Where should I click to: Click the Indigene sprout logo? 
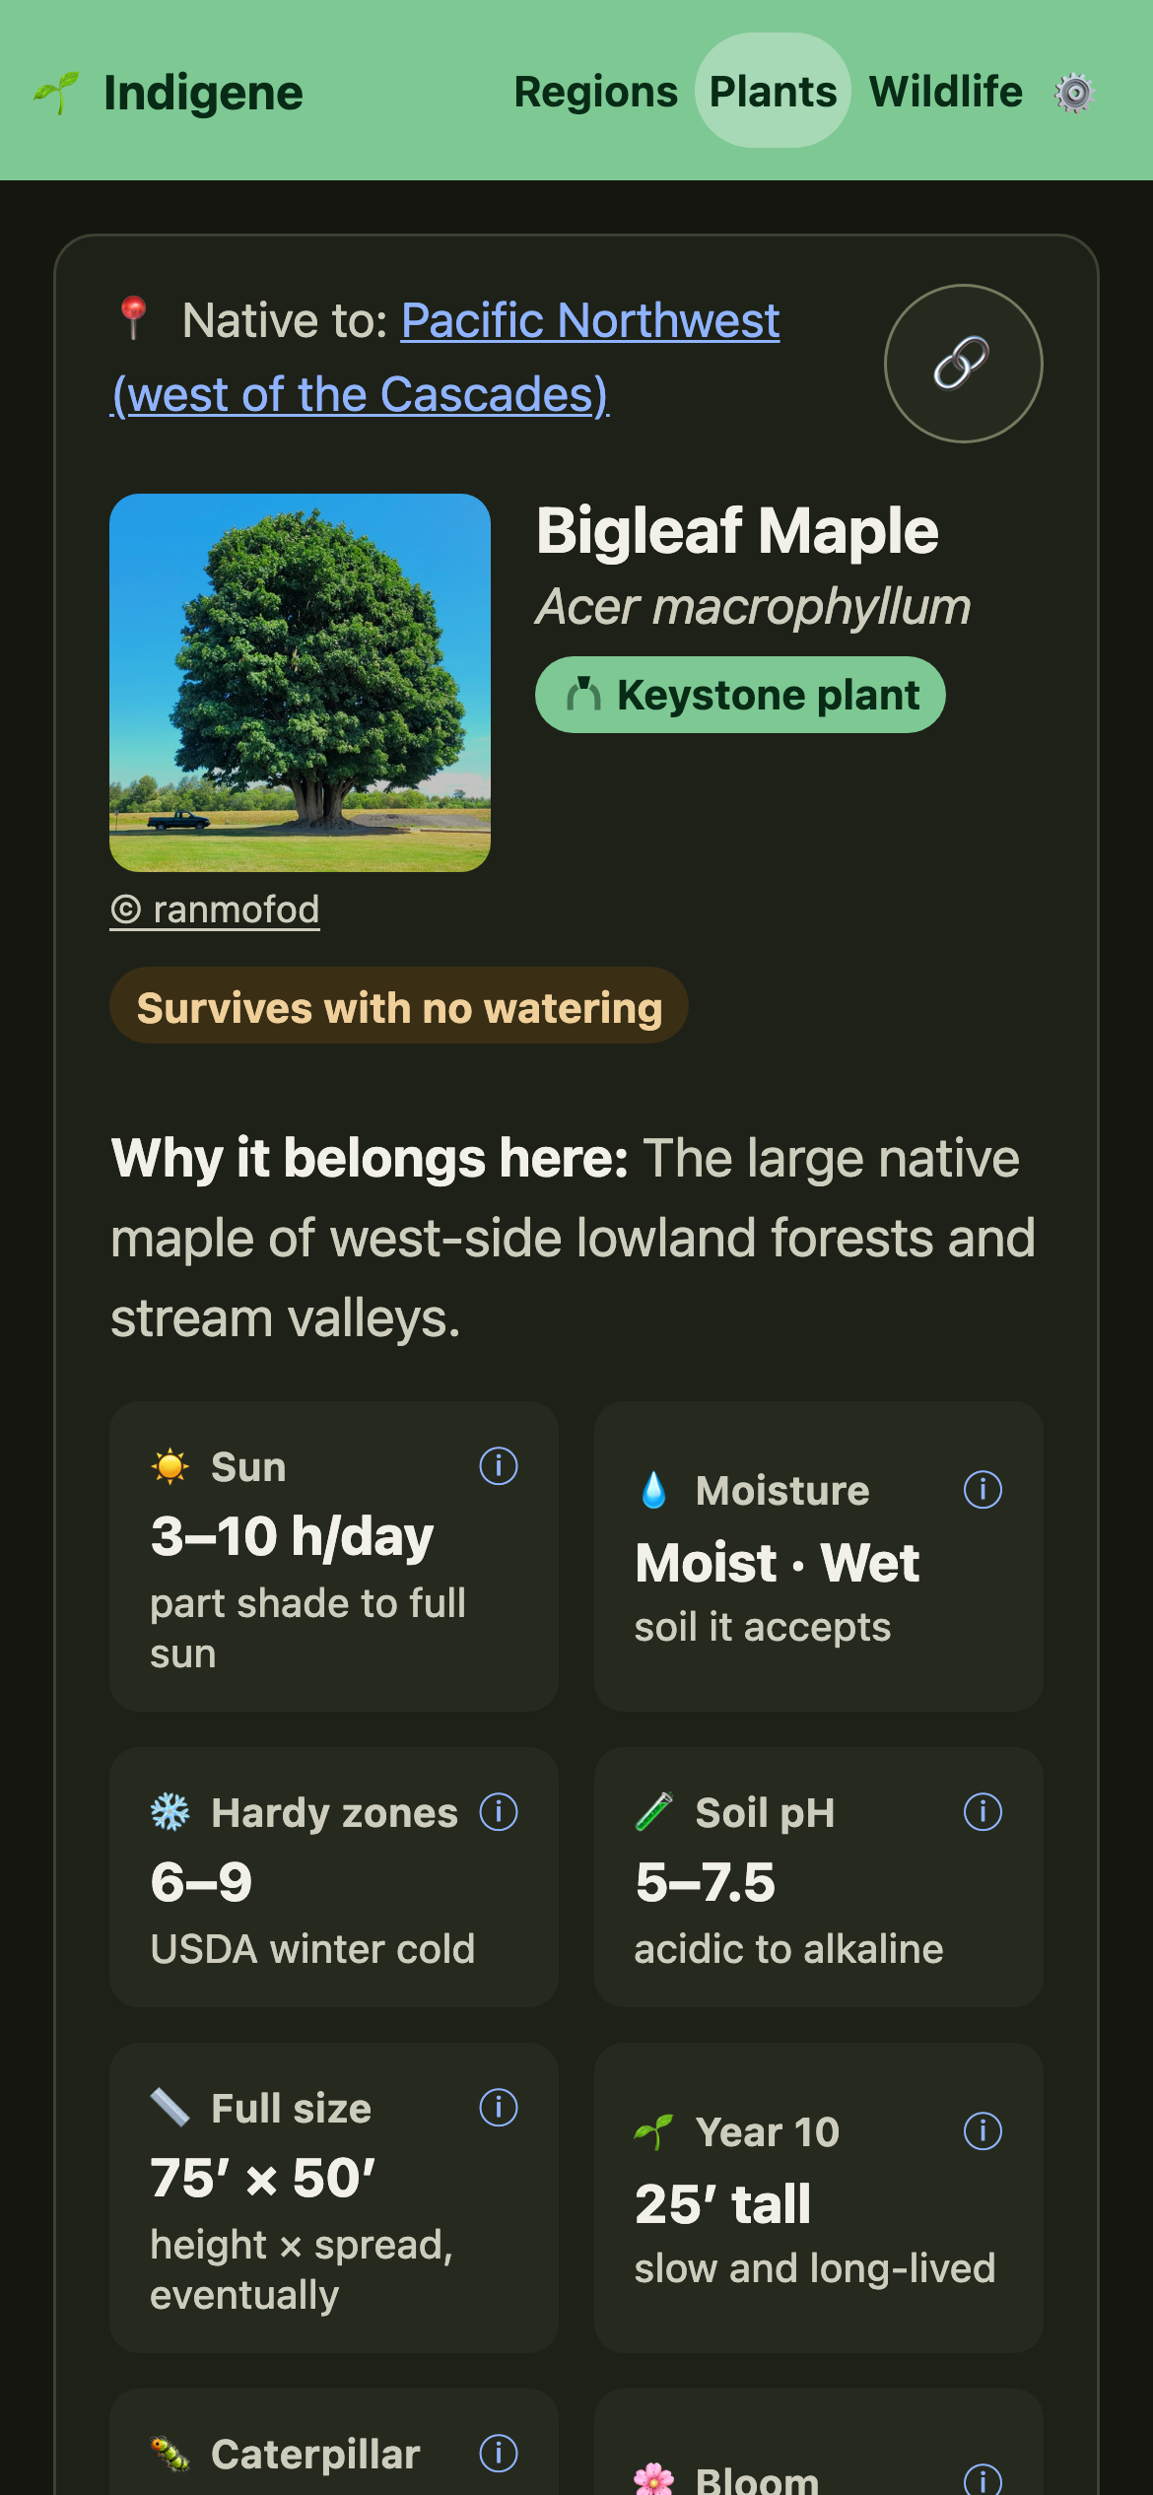pos(56,93)
